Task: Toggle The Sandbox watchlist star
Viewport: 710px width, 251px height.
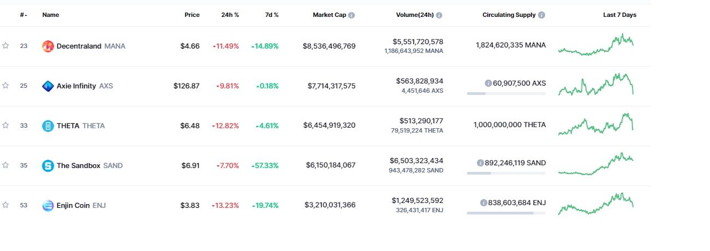Action: click(x=5, y=165)
